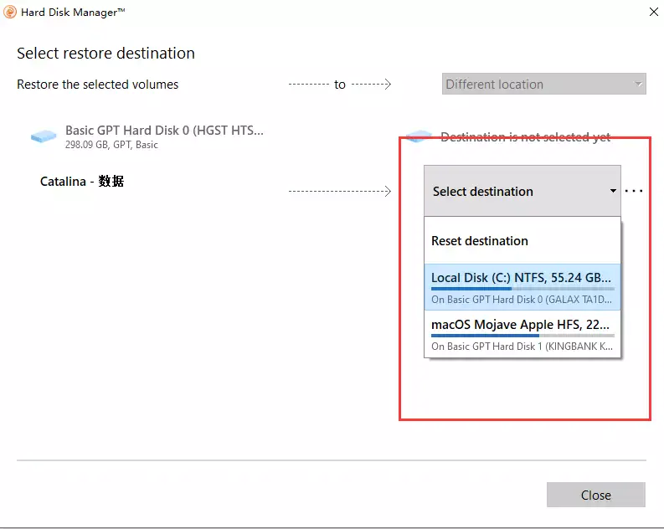Open the Different location dropdown
664x529 pixels.
pyautogui.click(x=543, y=84)
